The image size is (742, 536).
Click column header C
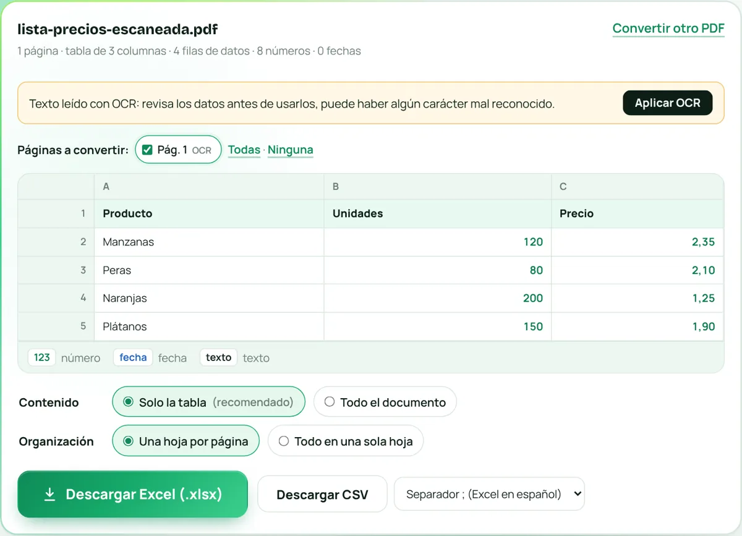click(x=638, y=187)
